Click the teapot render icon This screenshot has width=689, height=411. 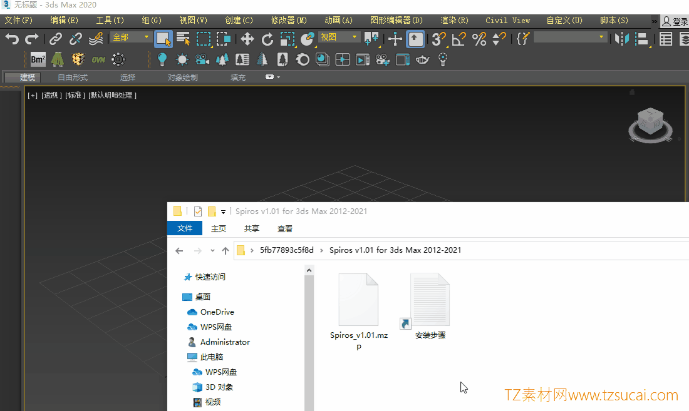point(422,59)
